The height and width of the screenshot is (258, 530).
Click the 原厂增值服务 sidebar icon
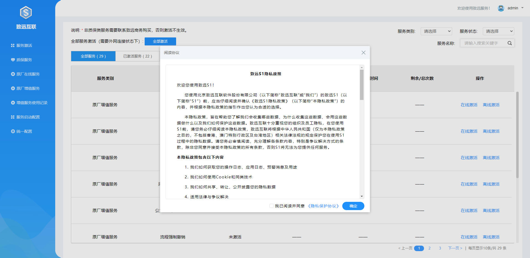pyautogui.click(x=13, y=88)
